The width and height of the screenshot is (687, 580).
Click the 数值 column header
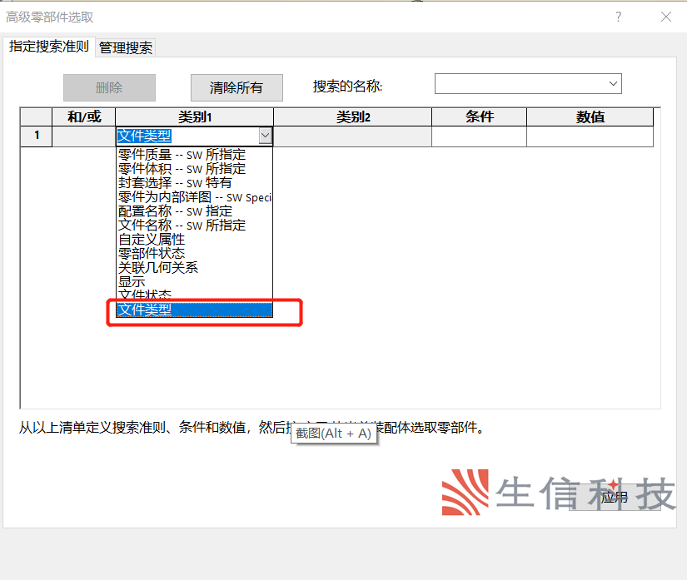pyautogui.click(x=590, y=117)
